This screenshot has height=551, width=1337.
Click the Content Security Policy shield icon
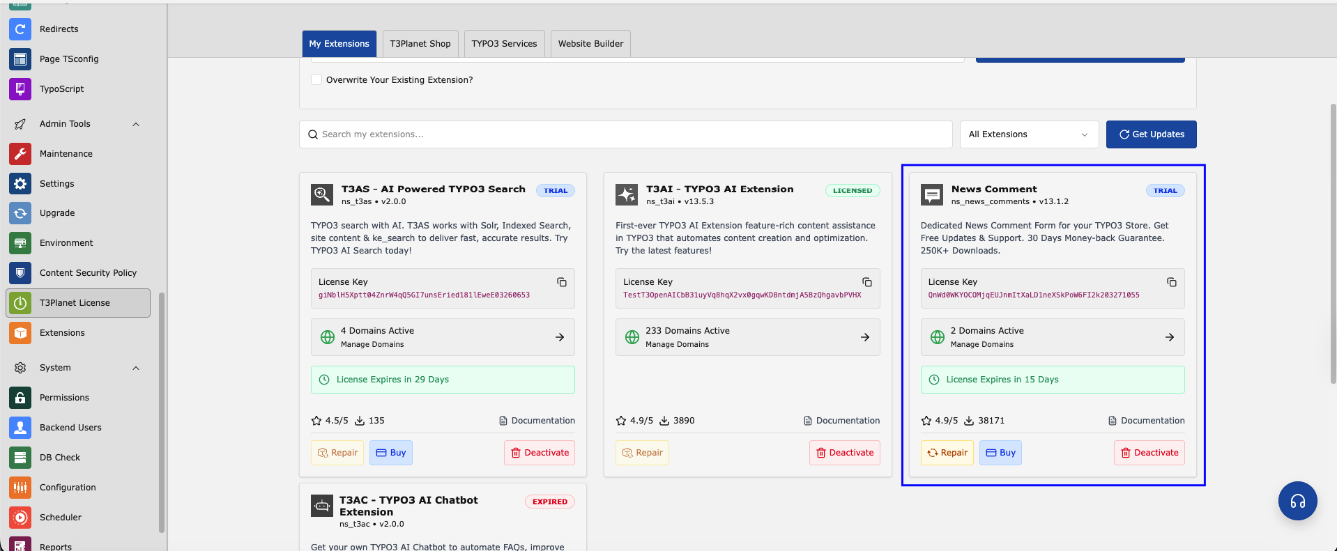tap(20, 273)
